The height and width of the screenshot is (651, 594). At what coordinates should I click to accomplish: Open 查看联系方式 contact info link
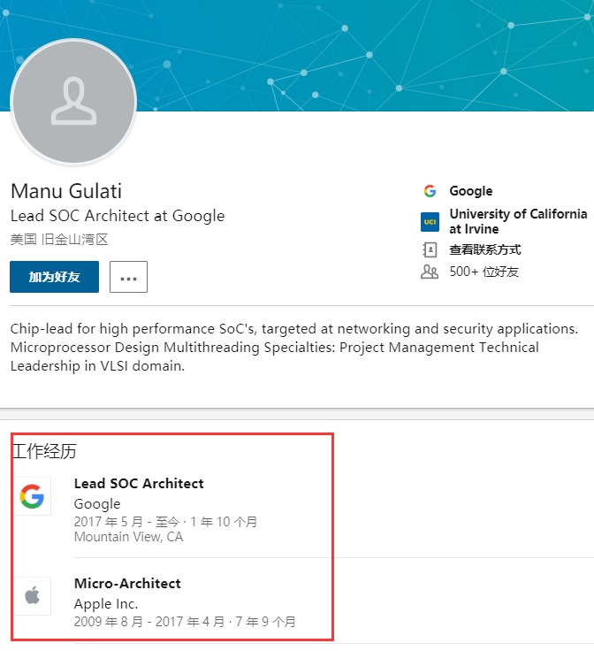[x=485, y=250]
